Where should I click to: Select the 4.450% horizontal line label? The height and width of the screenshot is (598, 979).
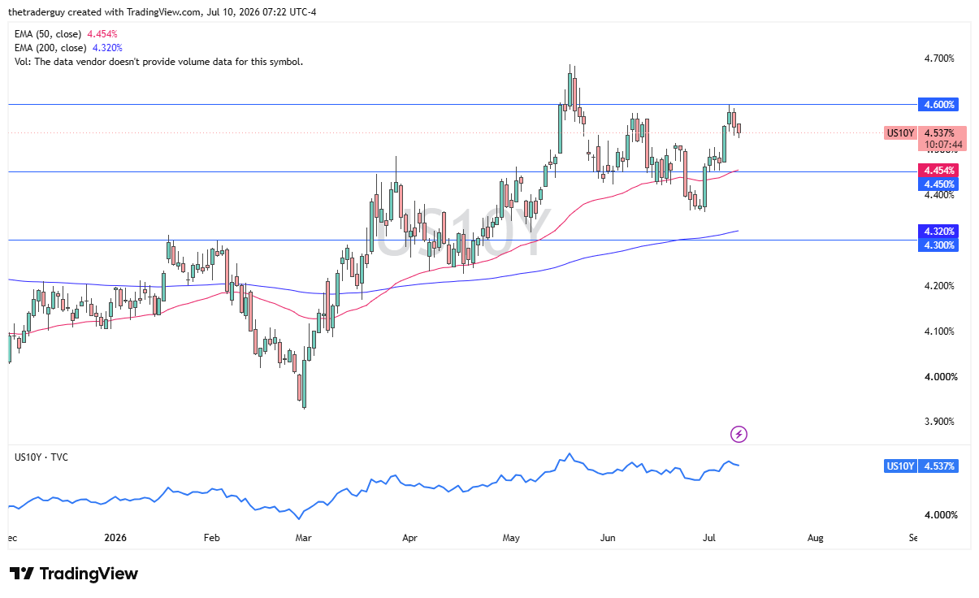pos(938,184)
